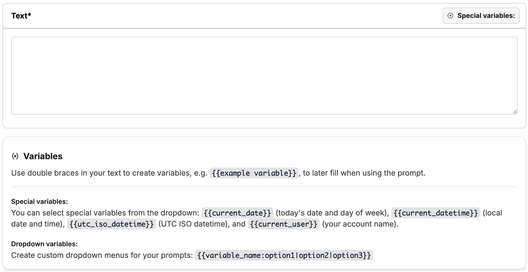Click the Variables section (x) icon
The height and width of the screenshot is (272, 528).
coord(15,156)
